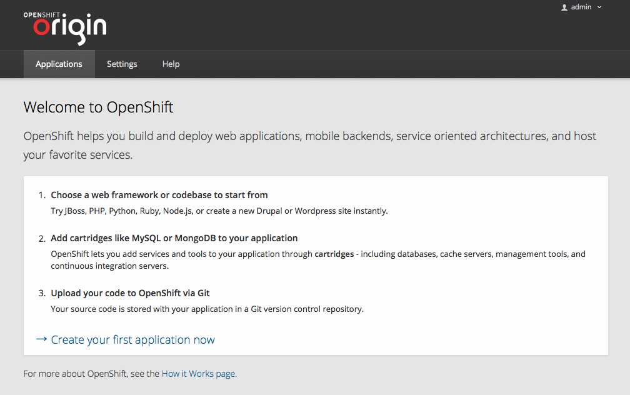Open the How it Works page link
This screenshot has width=630, height=395.
(x=198, y=374)
